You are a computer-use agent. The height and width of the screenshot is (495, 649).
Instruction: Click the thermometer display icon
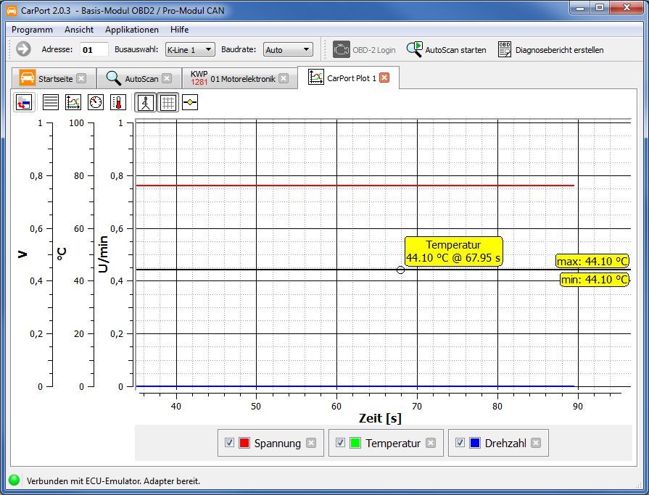pos(118,102)
